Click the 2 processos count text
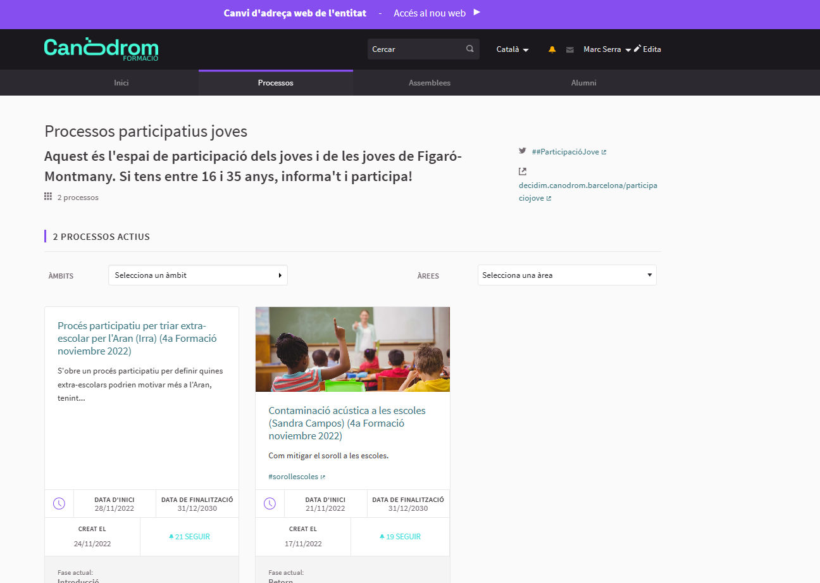820x583 pixels. click(x=78, y=197)
